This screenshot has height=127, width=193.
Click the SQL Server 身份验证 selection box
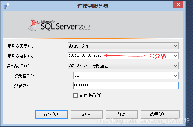pyautogui.click(x=123, y=66)
